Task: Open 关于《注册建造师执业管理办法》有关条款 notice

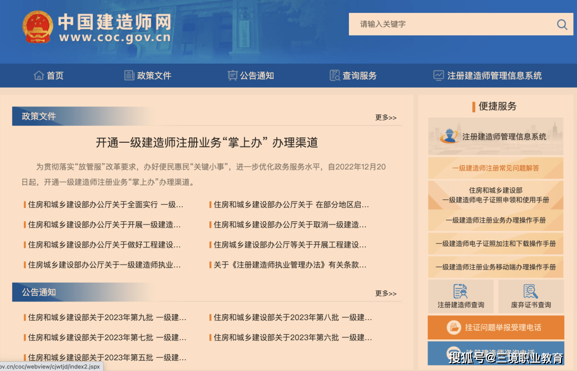Action: [288, 265]
